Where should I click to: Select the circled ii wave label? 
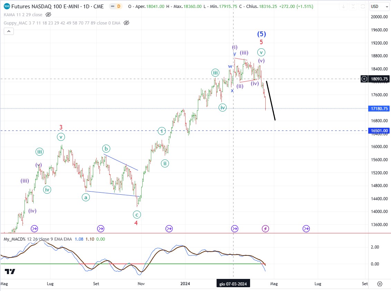pos(165,163)
